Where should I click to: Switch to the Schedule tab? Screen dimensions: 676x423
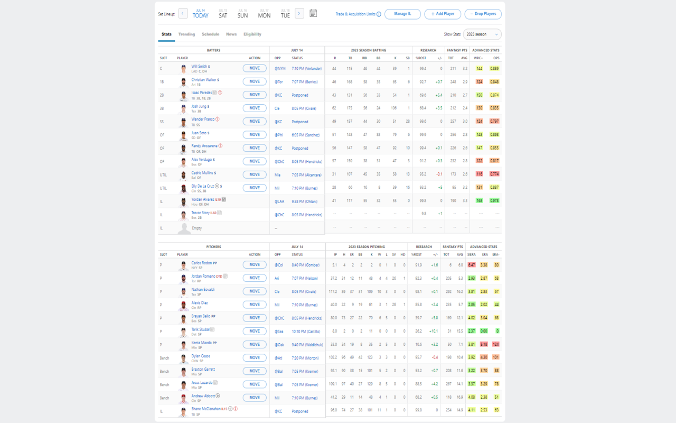tap(210, 34)
